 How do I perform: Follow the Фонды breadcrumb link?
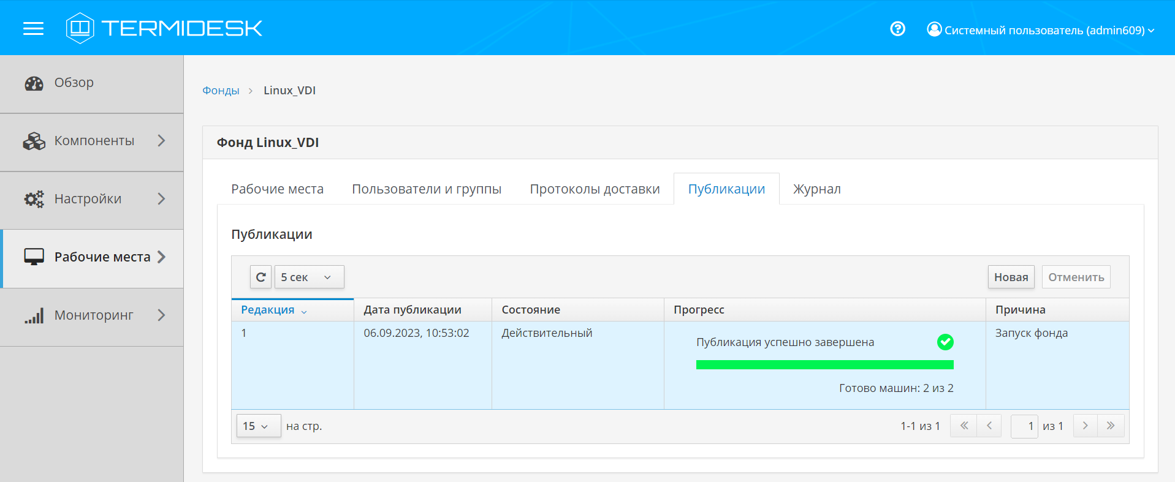click(221, 91)
